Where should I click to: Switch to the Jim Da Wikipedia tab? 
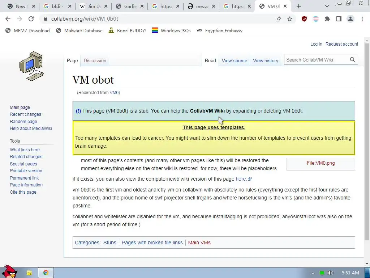point(93,7)
